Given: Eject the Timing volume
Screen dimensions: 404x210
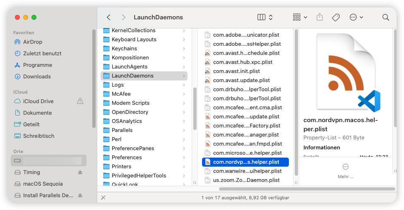Looking at the screenshot, I should coord(80,172).
